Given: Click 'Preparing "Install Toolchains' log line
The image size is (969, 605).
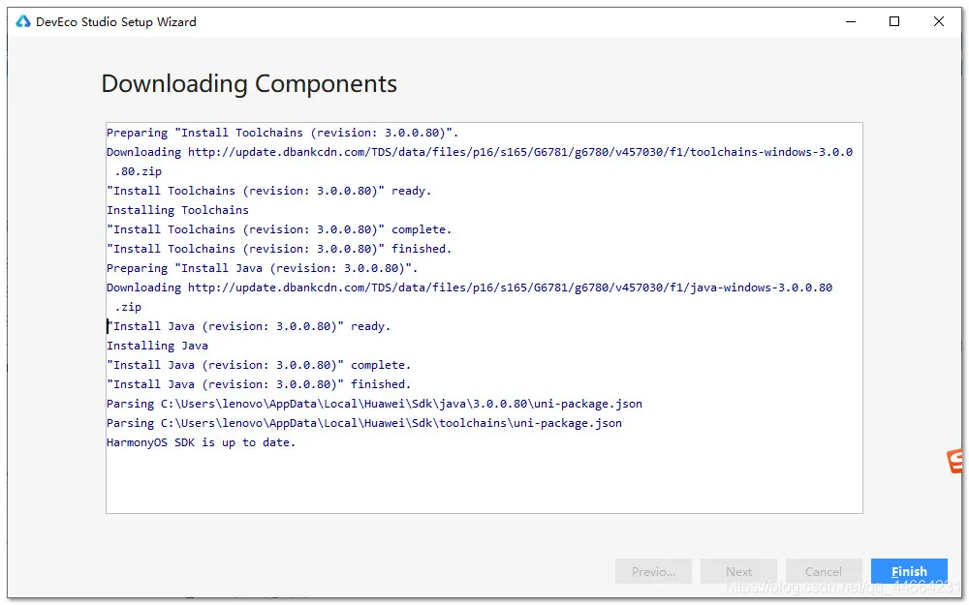Looking at the screenshot, I should 282,132.
